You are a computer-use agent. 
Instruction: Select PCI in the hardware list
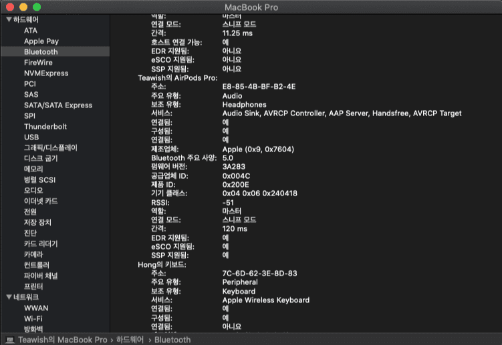point(30,84)
